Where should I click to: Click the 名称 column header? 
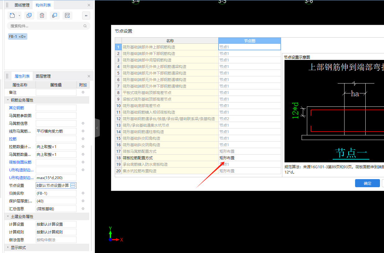(x=170, y=41)
